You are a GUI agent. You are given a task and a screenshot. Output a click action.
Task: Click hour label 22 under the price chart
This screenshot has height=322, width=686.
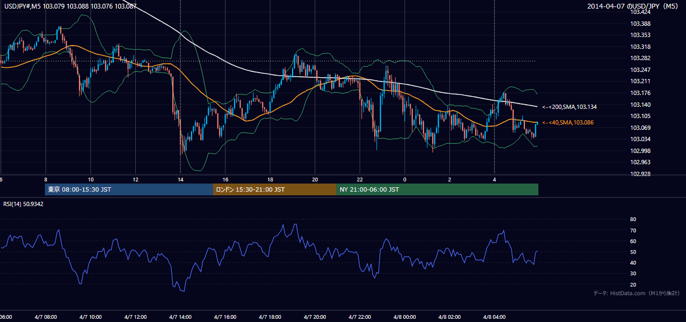[360, 179]
